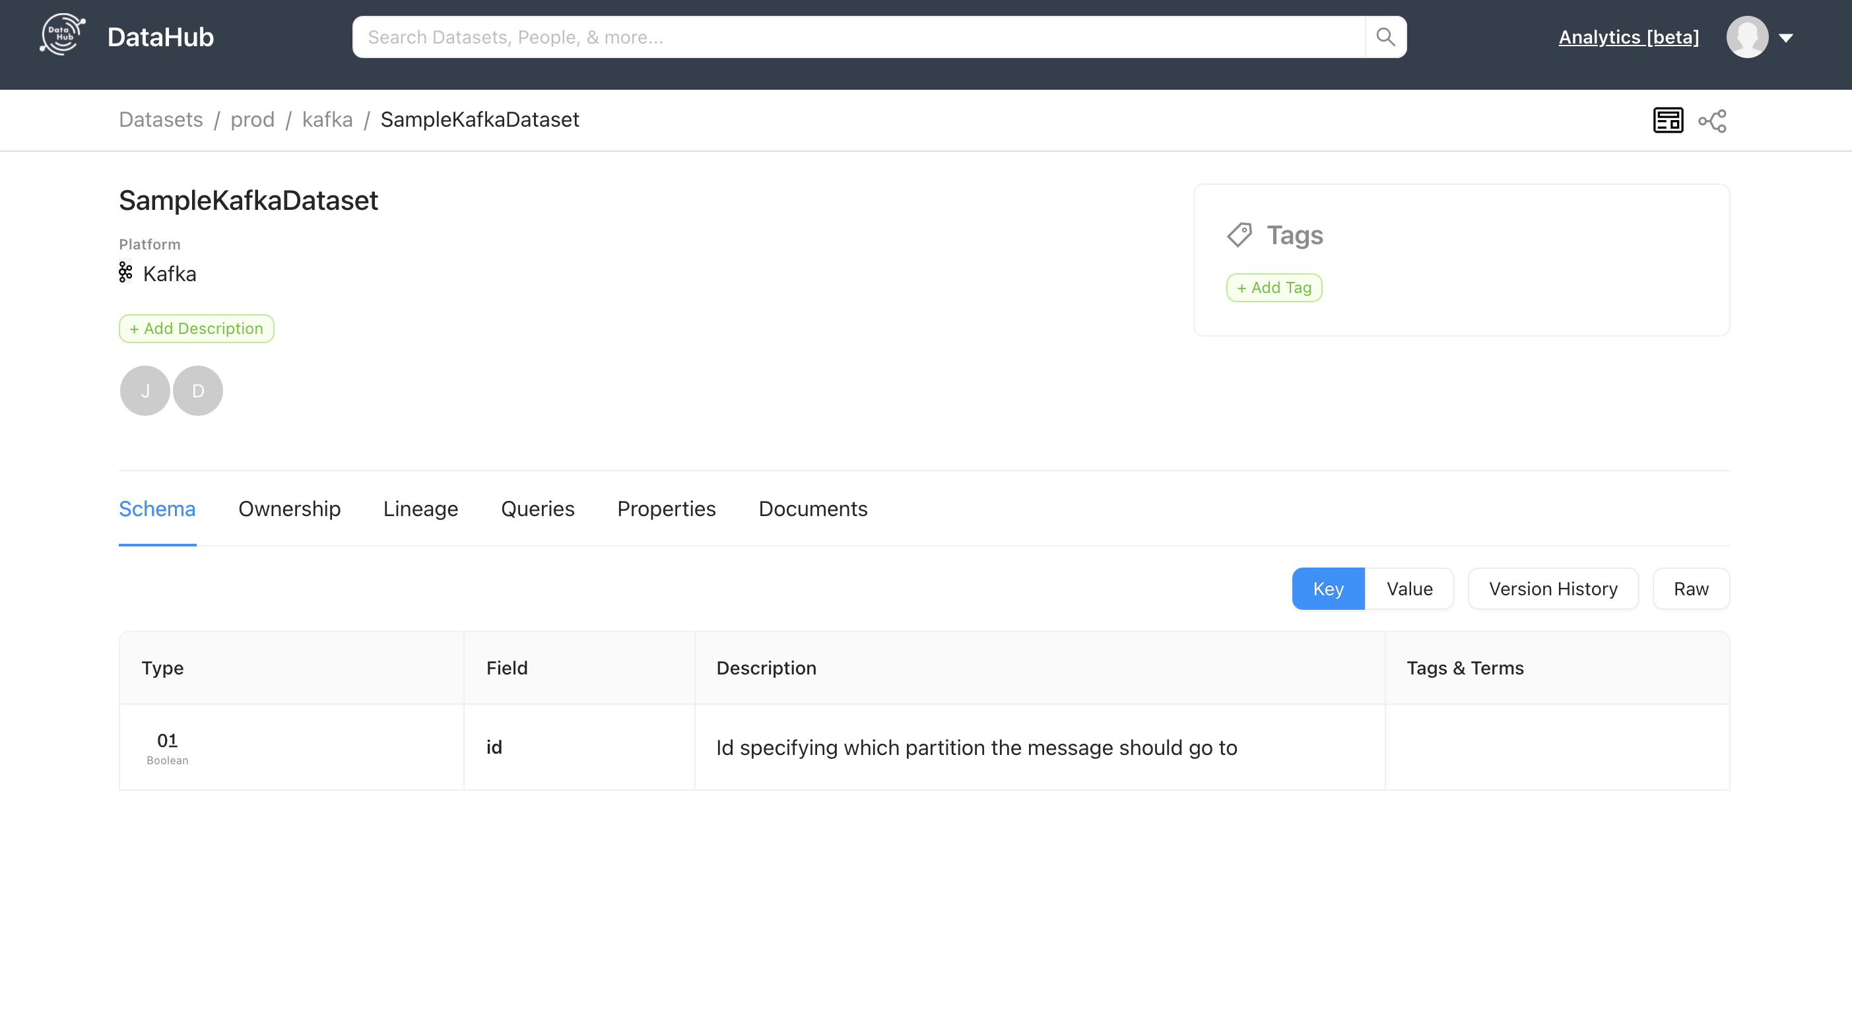Click the Add Tag button

tap(1273, 288)
